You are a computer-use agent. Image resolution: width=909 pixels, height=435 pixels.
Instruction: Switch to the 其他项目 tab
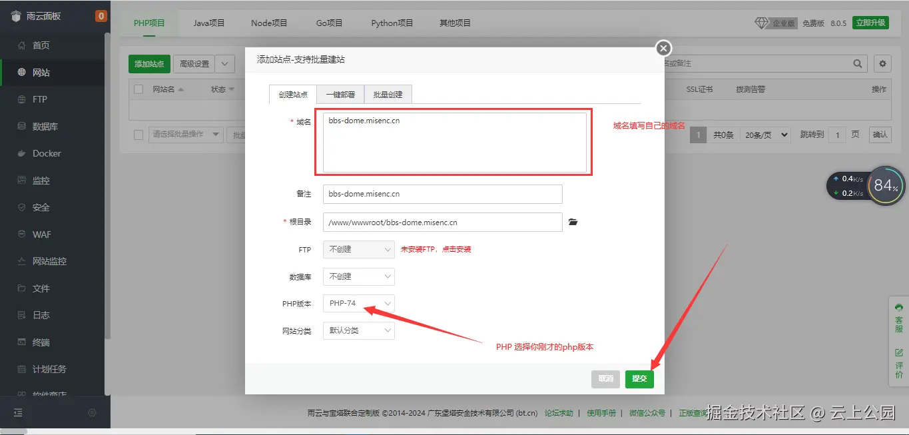pyautogui.click(x=455, y=23)
